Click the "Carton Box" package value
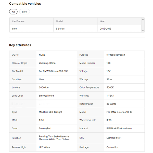This screenshot has width=153, height=153. (x=112, y=147)
